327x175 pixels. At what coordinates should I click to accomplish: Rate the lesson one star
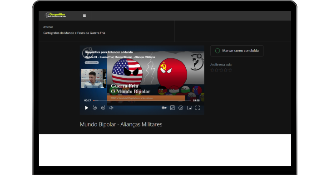pos(212,70)
